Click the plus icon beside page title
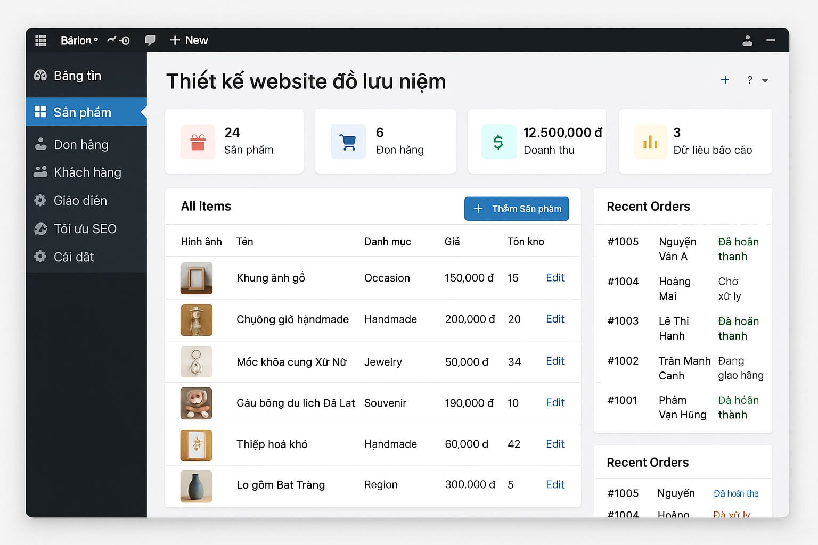This screenshot has width=818, height=545. [725, 80]
